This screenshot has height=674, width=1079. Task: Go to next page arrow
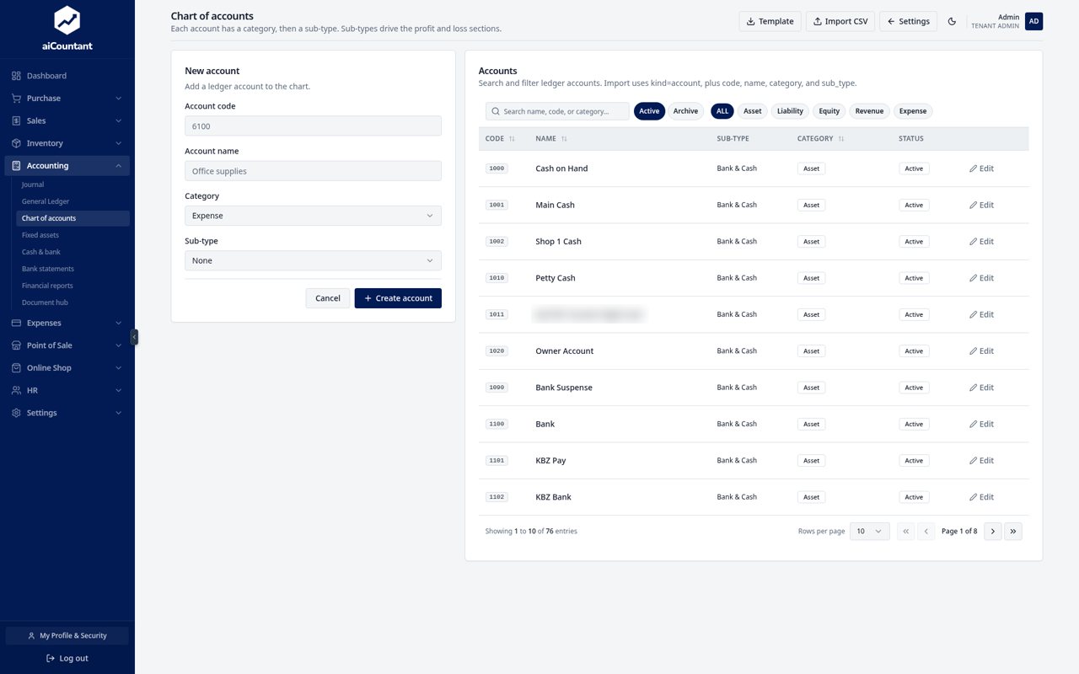pos(993,532)
